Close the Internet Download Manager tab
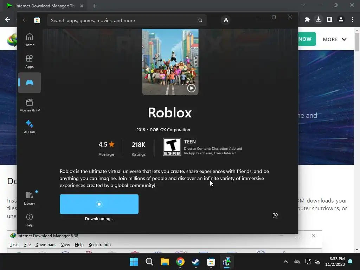The image size is (360, 270). [82, 6]
